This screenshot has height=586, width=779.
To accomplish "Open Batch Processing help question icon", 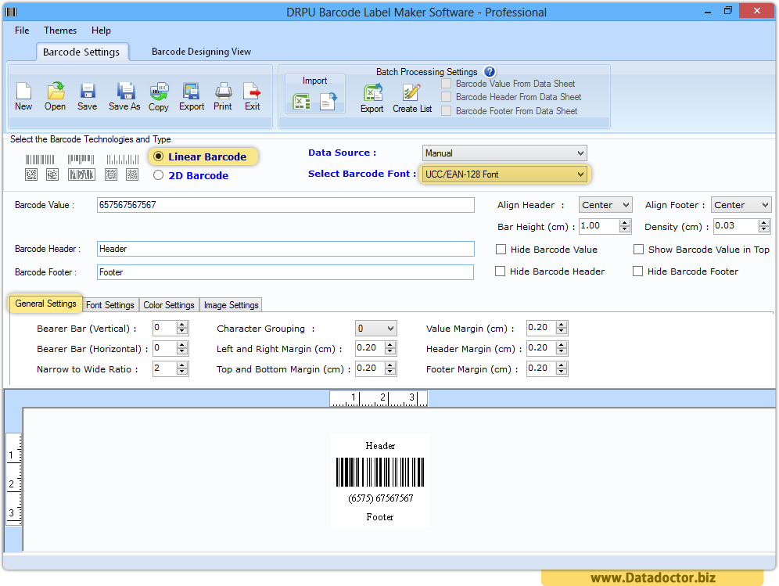I will pyautogui.click(x=490, y=71).
